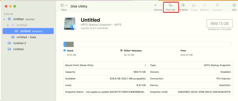Click the disk usage bar
This screenshot has height=101, width=238.
147,44
